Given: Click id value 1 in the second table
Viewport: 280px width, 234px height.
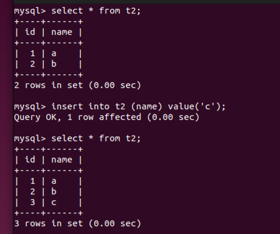Looking at the screenshot, I should coord(32,181).
